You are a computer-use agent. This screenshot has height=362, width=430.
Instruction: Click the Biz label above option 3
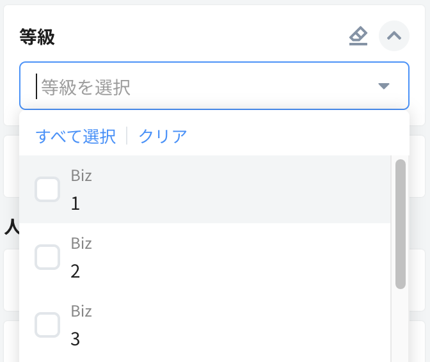81,311
